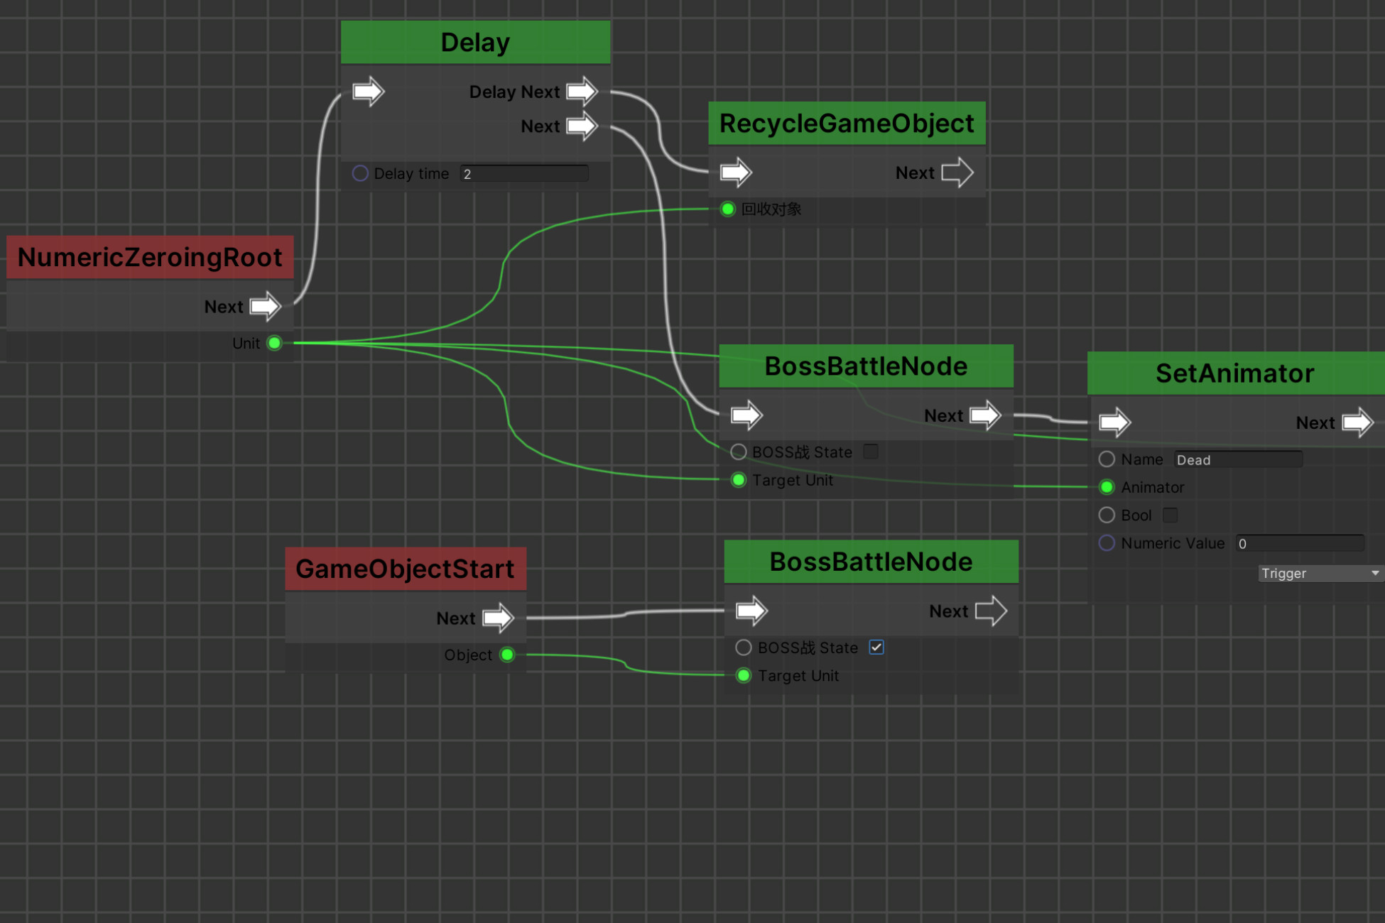This screenshot has height=923, width=1385.
Task: Click GameObjectStart's Next output arrow
Action: point(498,618)
